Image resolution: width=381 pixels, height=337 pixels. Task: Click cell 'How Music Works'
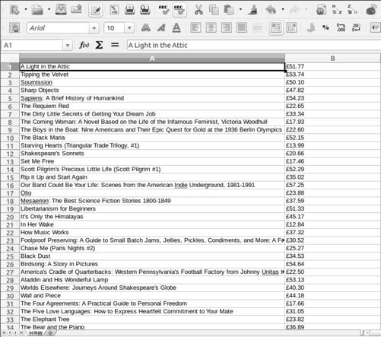[x=152, y=233]
